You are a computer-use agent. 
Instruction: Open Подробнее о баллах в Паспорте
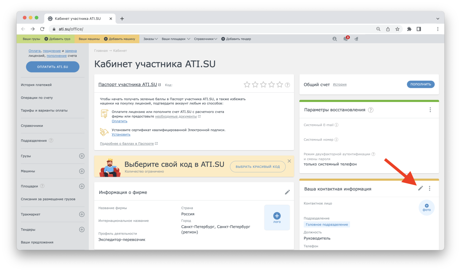tap(127, 143)
